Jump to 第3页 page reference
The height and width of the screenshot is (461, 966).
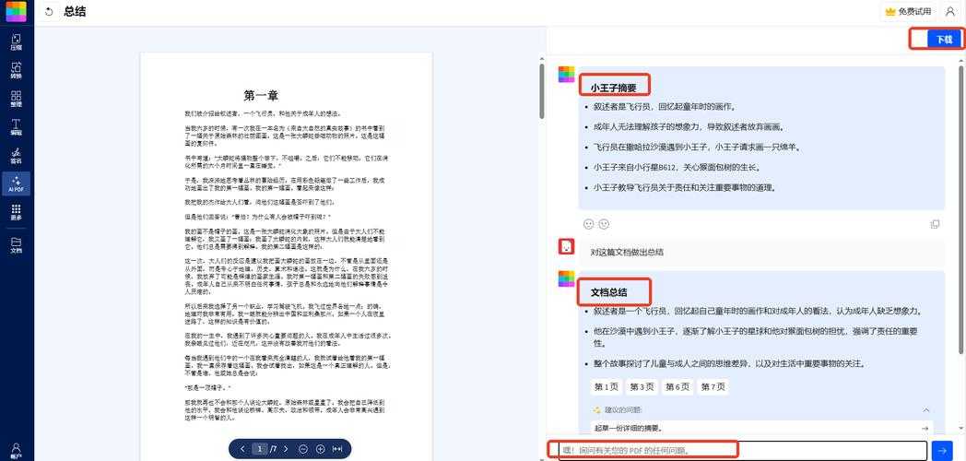point(642,387)
